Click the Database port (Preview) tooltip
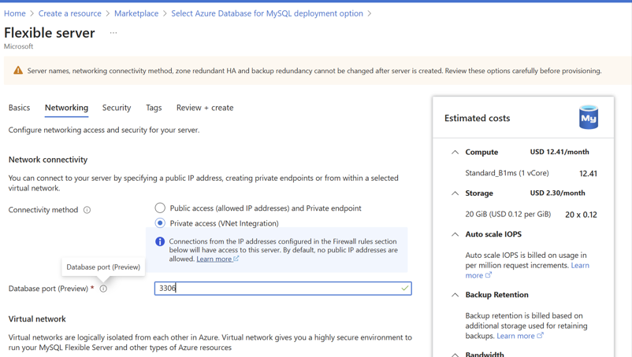 coord(103,267)
